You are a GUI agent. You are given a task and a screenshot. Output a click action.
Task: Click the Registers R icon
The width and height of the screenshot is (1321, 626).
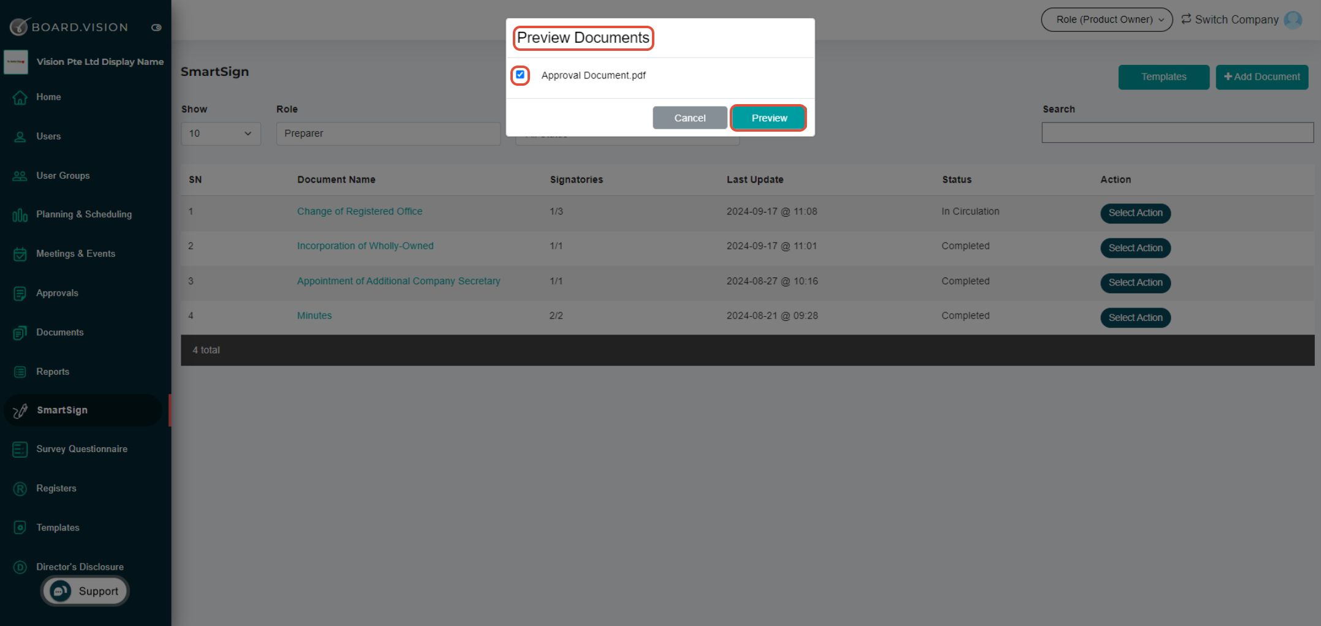(x=20, y=489)
